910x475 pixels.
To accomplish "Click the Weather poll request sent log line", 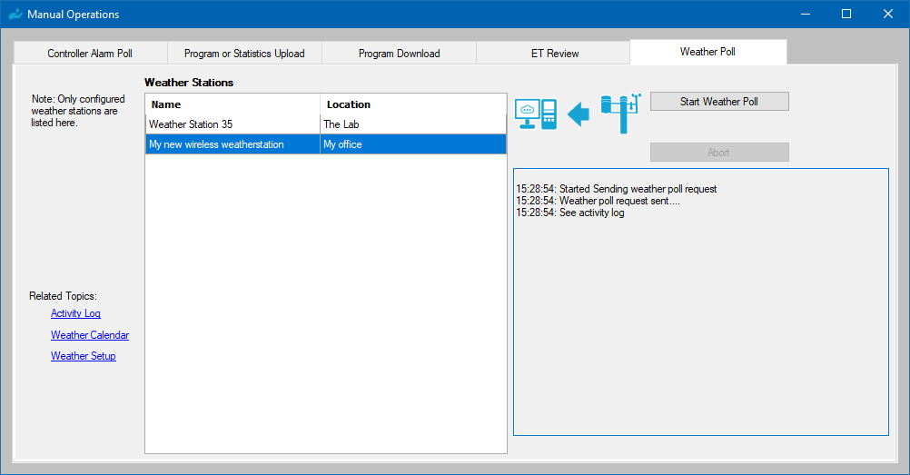I will pyautogui.click(x=598, y=201).
